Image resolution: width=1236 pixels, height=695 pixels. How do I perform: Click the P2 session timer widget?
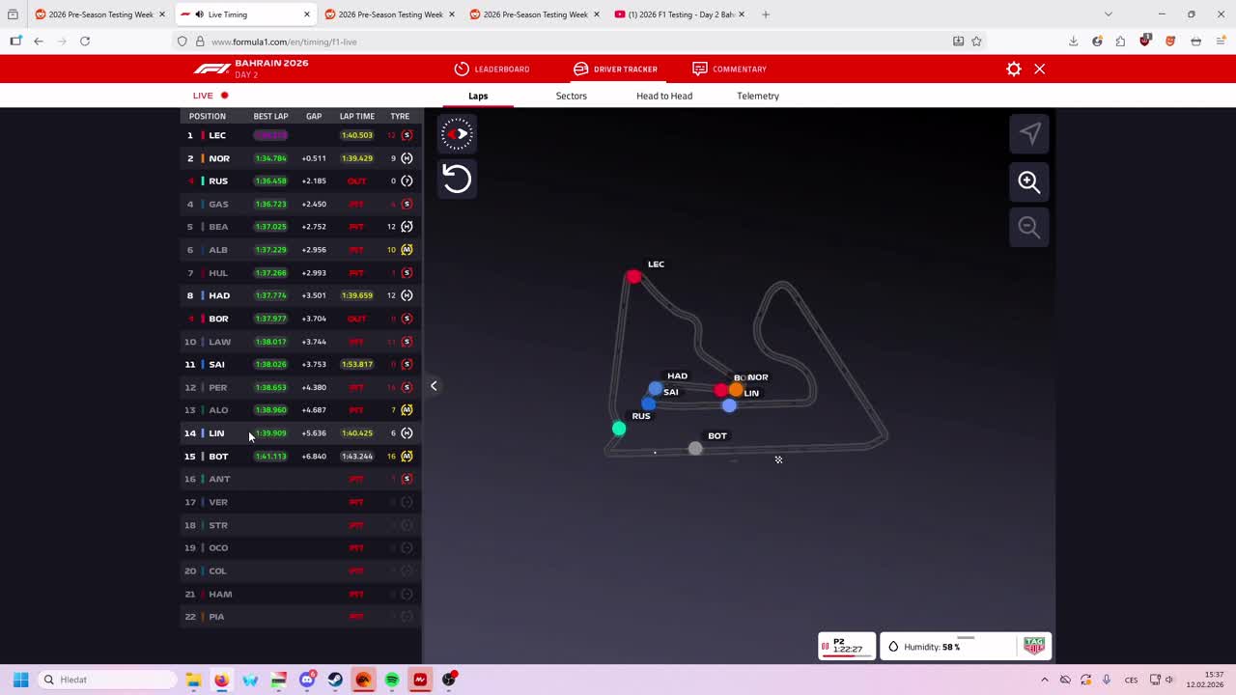tap(847, 646)
